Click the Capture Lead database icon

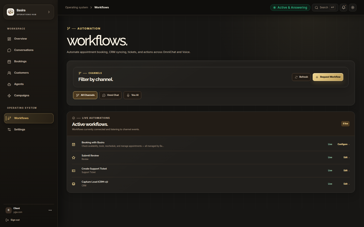[x=74, y=184]
